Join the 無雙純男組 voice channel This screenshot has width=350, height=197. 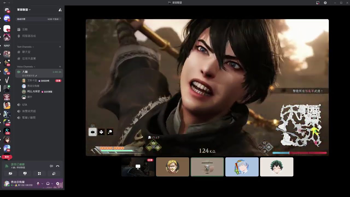click(39, 111)
